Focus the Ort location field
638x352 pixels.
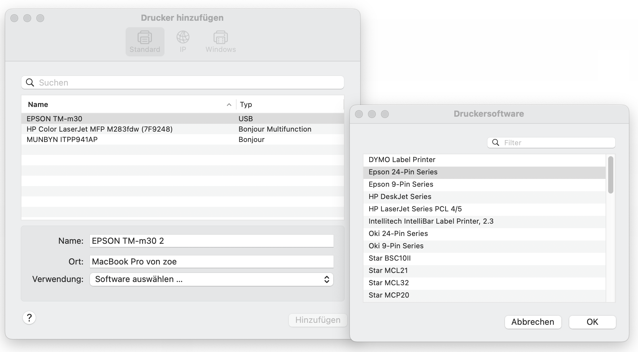coord(211,262)
